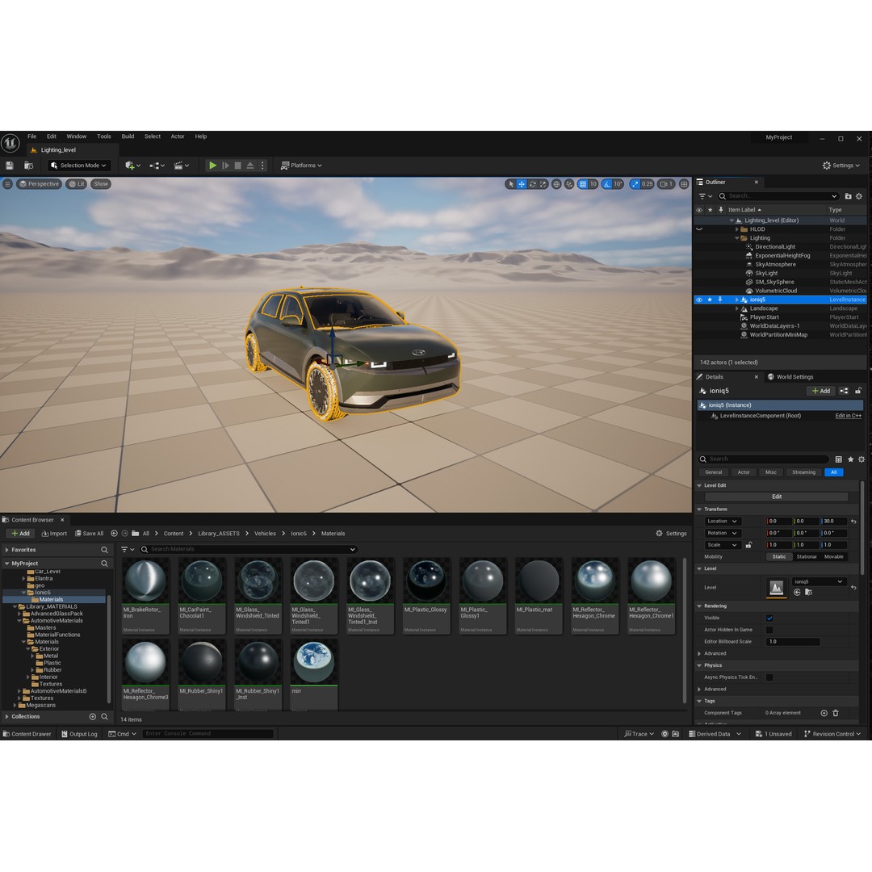Add component with the Add button in Details
This screenshot has height=872, width=872.
click(x=821, y=391)
